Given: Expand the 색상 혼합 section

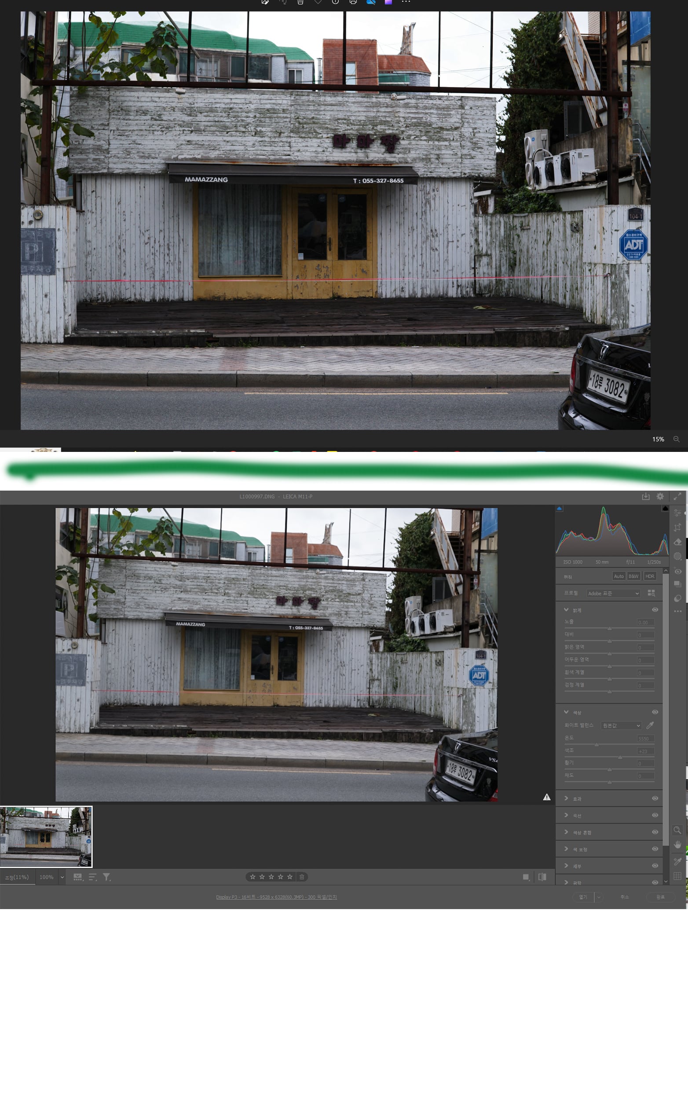Looking at the screenshot, I should pos(566,832).
